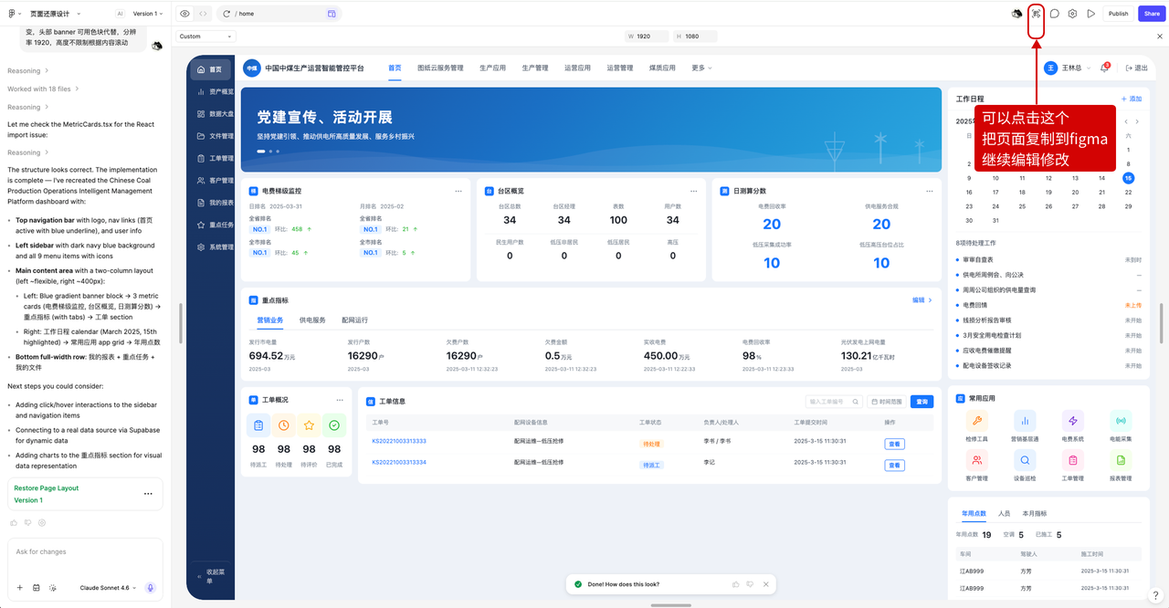Click the 营销基层通 app icon
The height and width of the screenshot is (608, 1169).
(x=1025, y=421)
